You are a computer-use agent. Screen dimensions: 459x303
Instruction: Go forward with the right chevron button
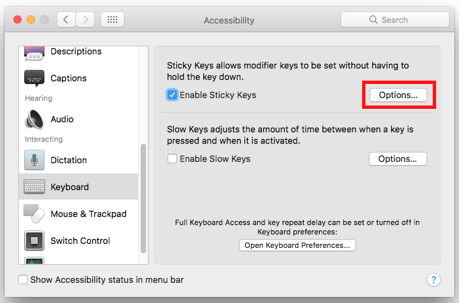(85, 19)
